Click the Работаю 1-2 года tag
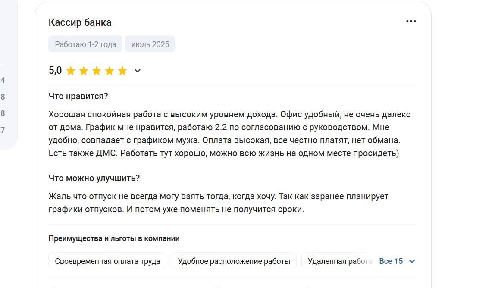This screenshot has width=498, height=288. (x=85, y=44)
